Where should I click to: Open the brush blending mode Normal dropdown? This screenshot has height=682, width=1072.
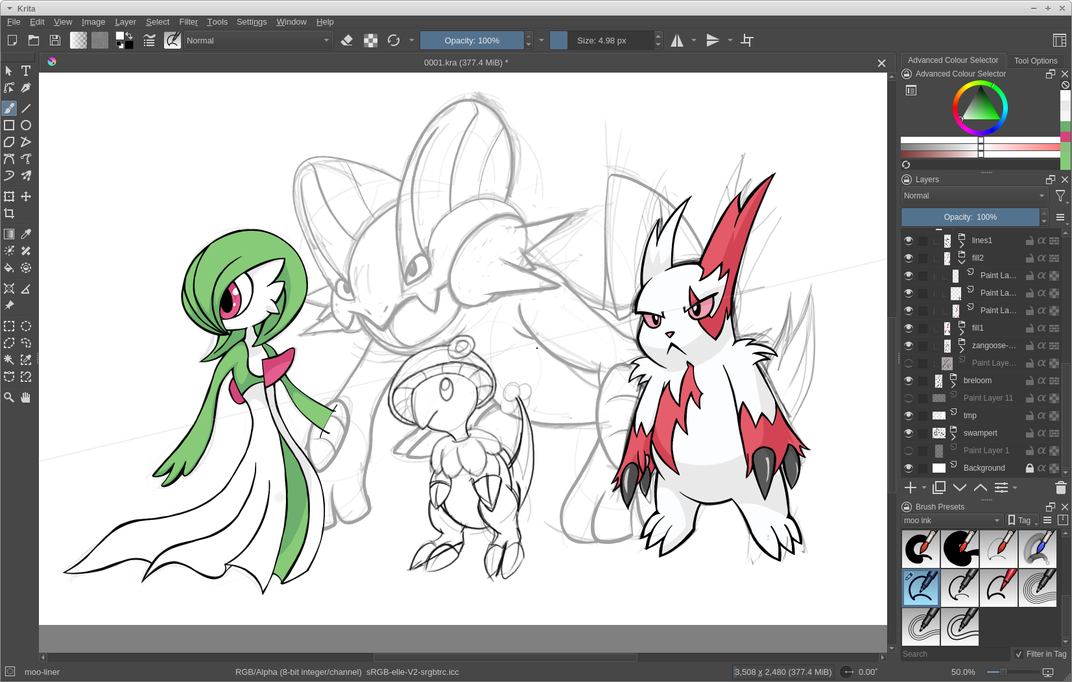click(258, 40)
